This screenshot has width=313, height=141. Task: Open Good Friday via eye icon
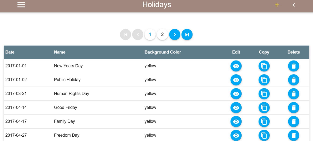click(x=236, y=108)
